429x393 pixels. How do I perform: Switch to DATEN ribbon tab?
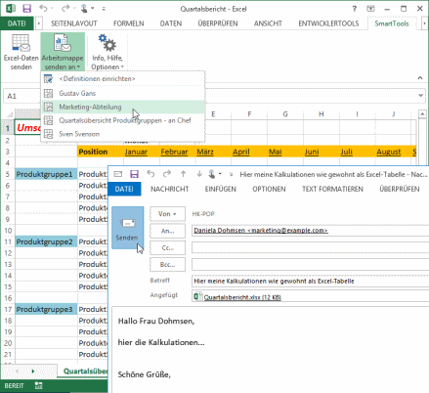click(x=171, y=23)
